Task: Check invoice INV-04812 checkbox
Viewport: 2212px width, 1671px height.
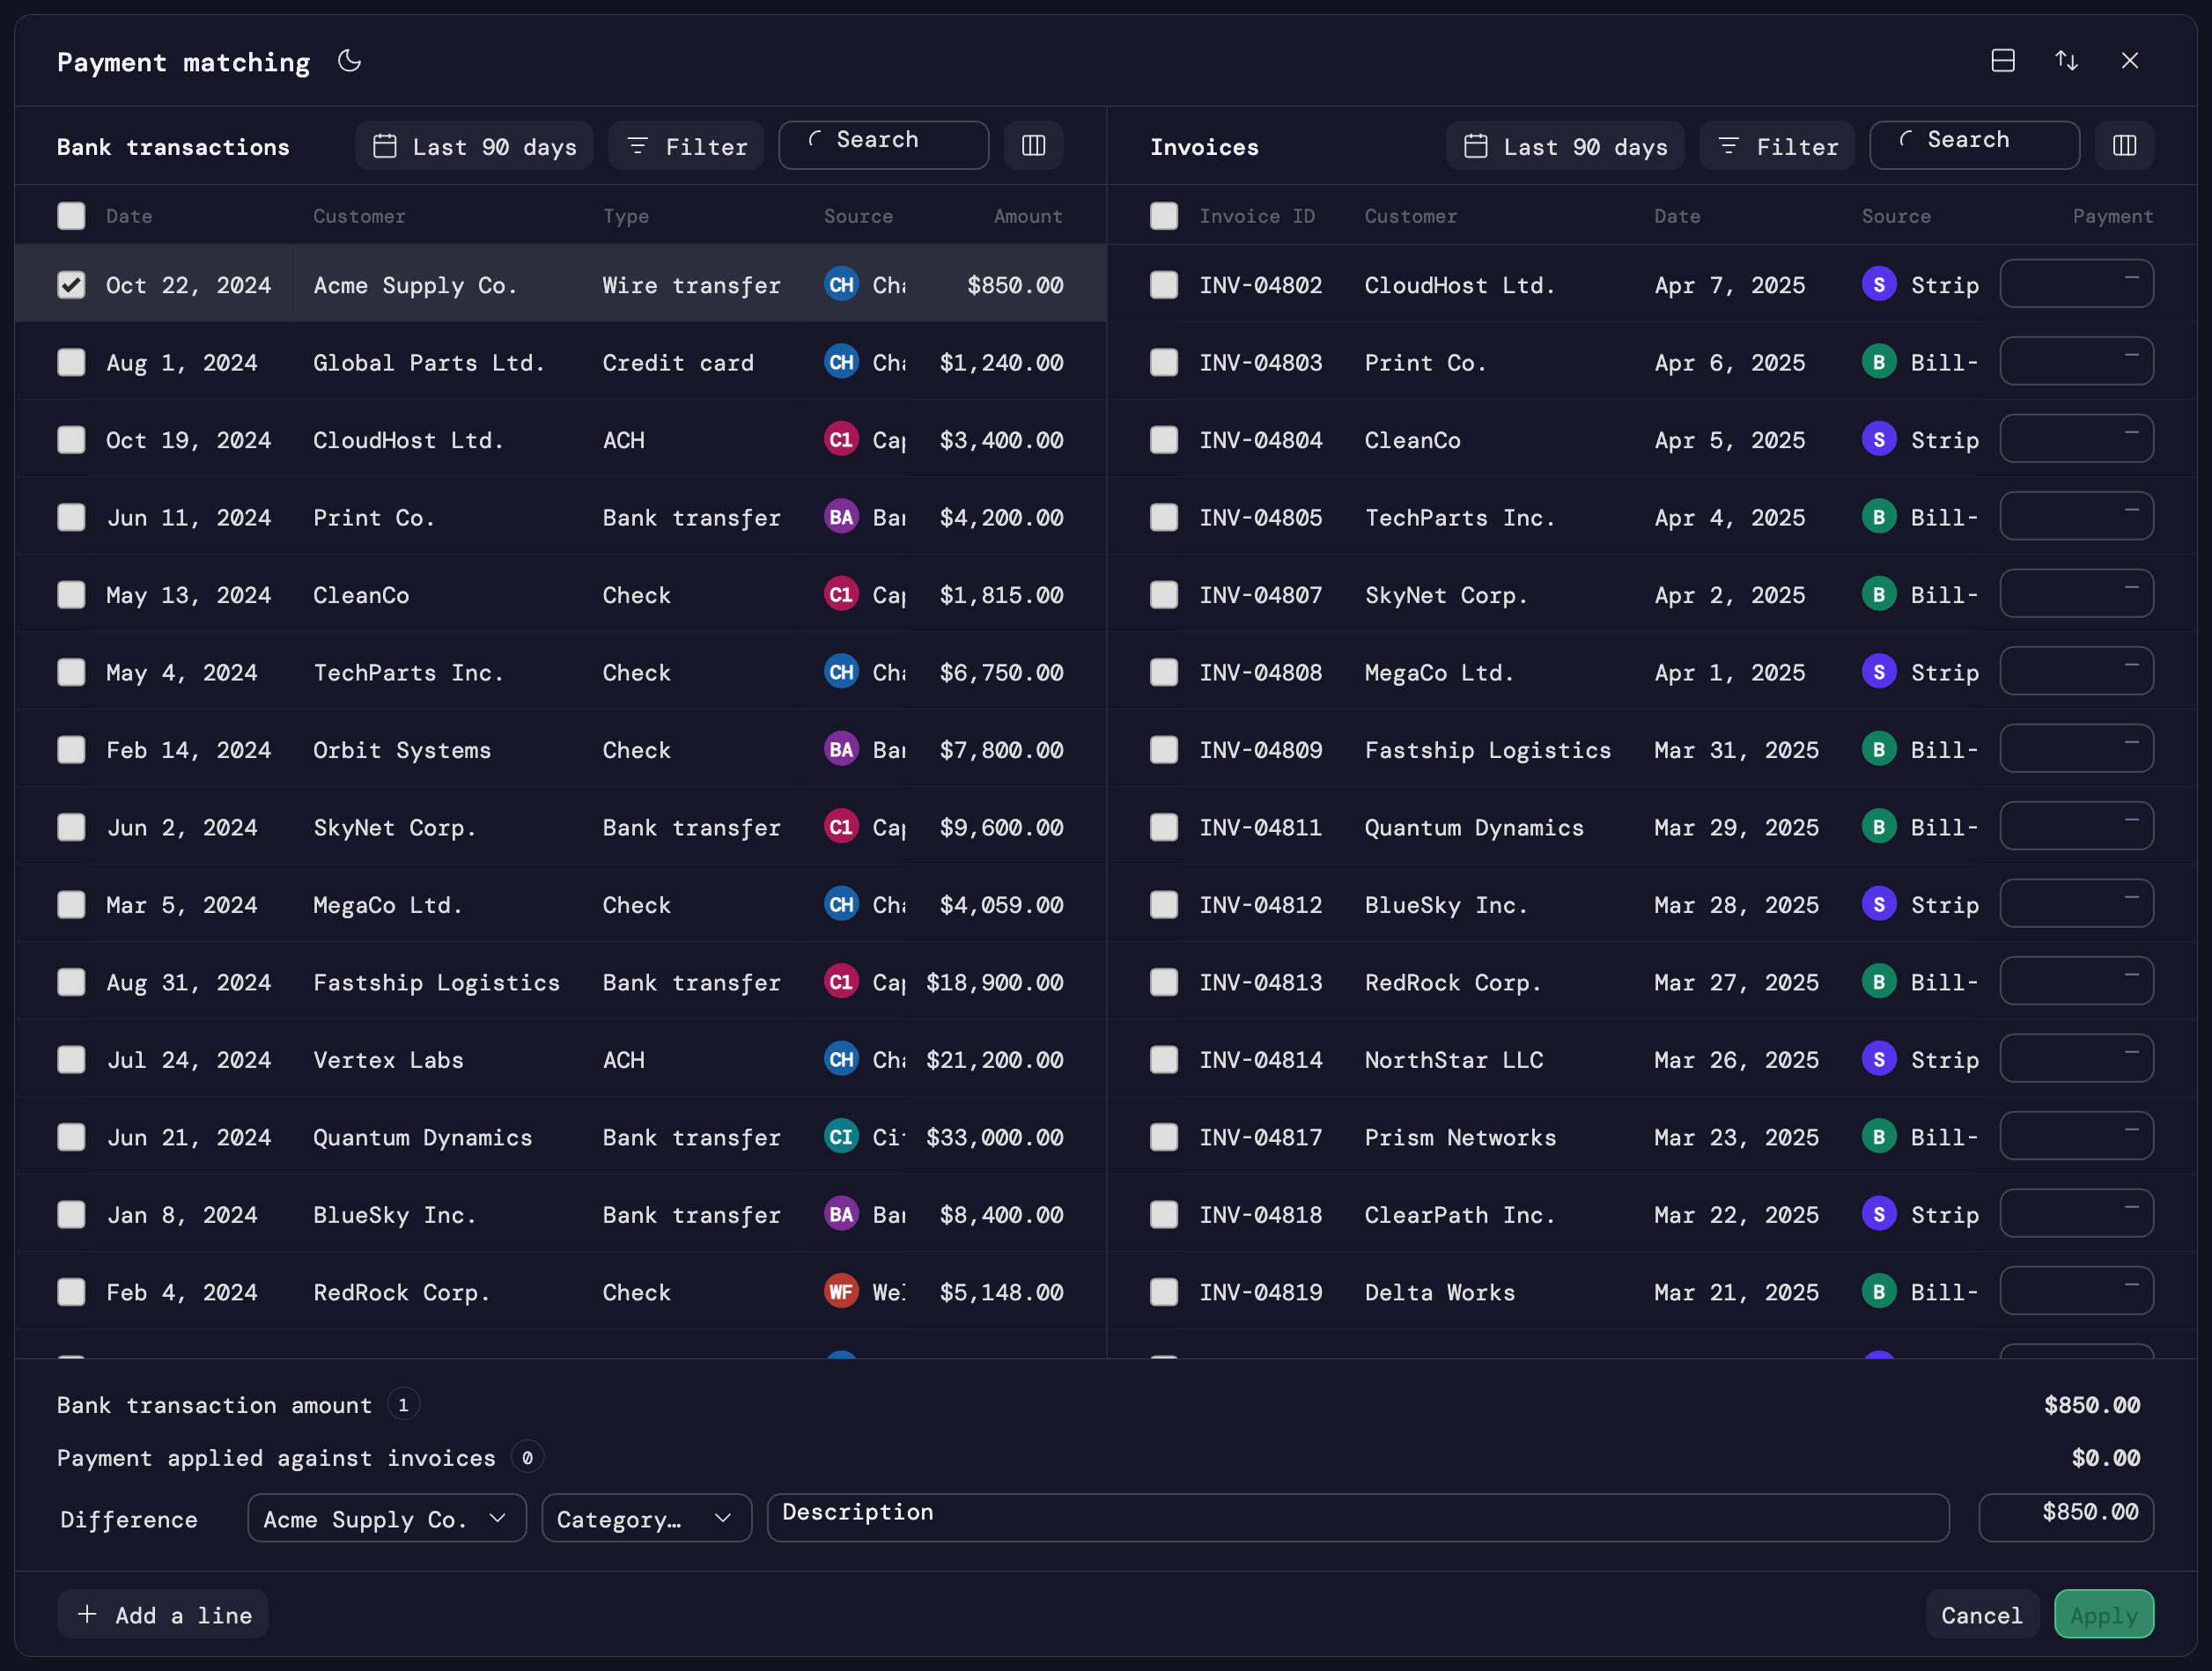Action: click(x=1163, y=904)
